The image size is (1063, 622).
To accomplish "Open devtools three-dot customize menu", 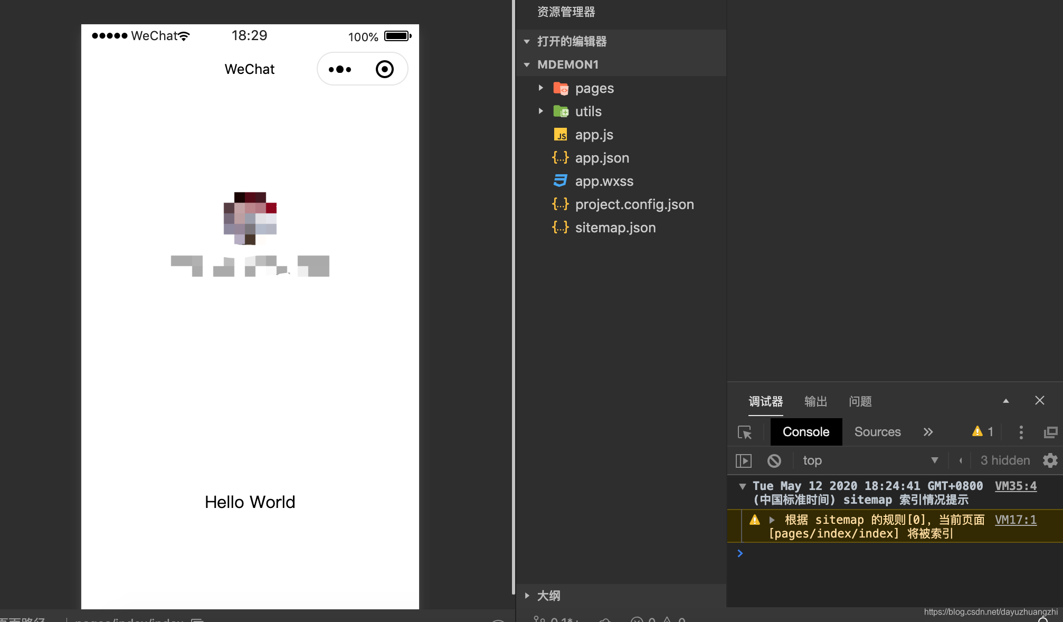I will 1021,432.
